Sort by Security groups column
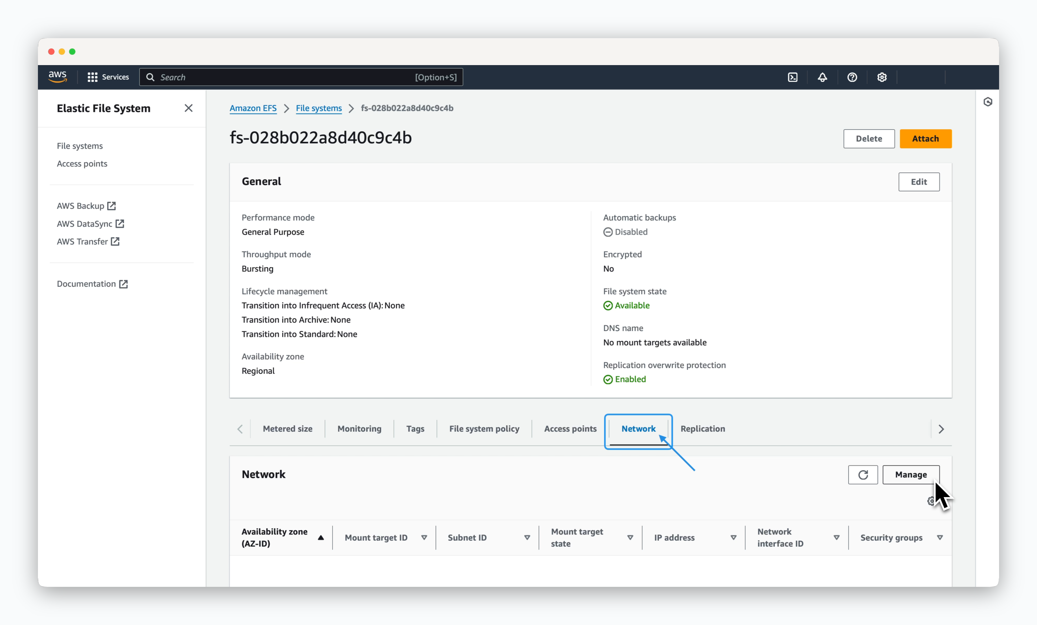1037x625 pixels. 939,538
